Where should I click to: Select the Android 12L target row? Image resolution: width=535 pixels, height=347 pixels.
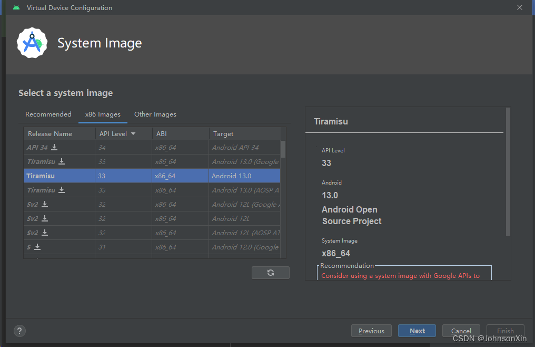[x=152, y=218]
